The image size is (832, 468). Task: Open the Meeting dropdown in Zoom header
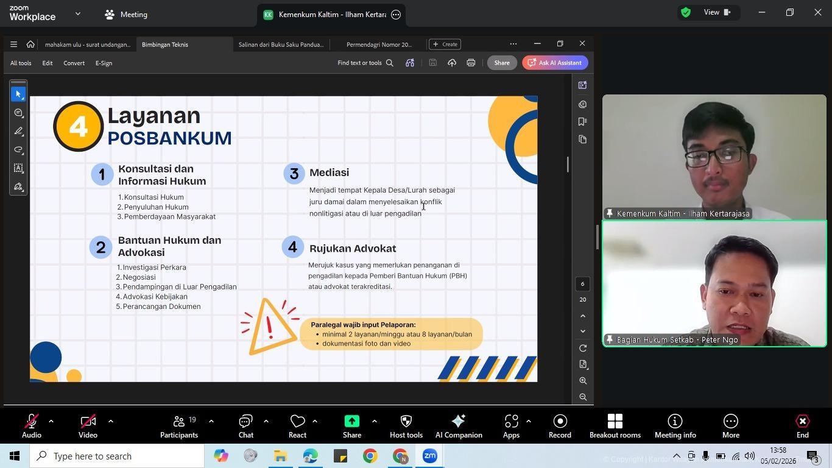[125, 15]
